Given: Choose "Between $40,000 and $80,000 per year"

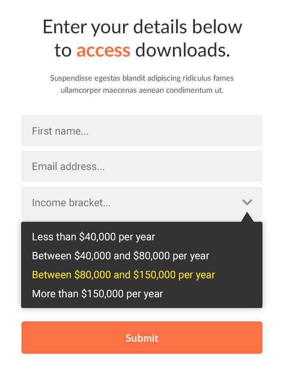Looking at the screenshot, I should [120, 256].
